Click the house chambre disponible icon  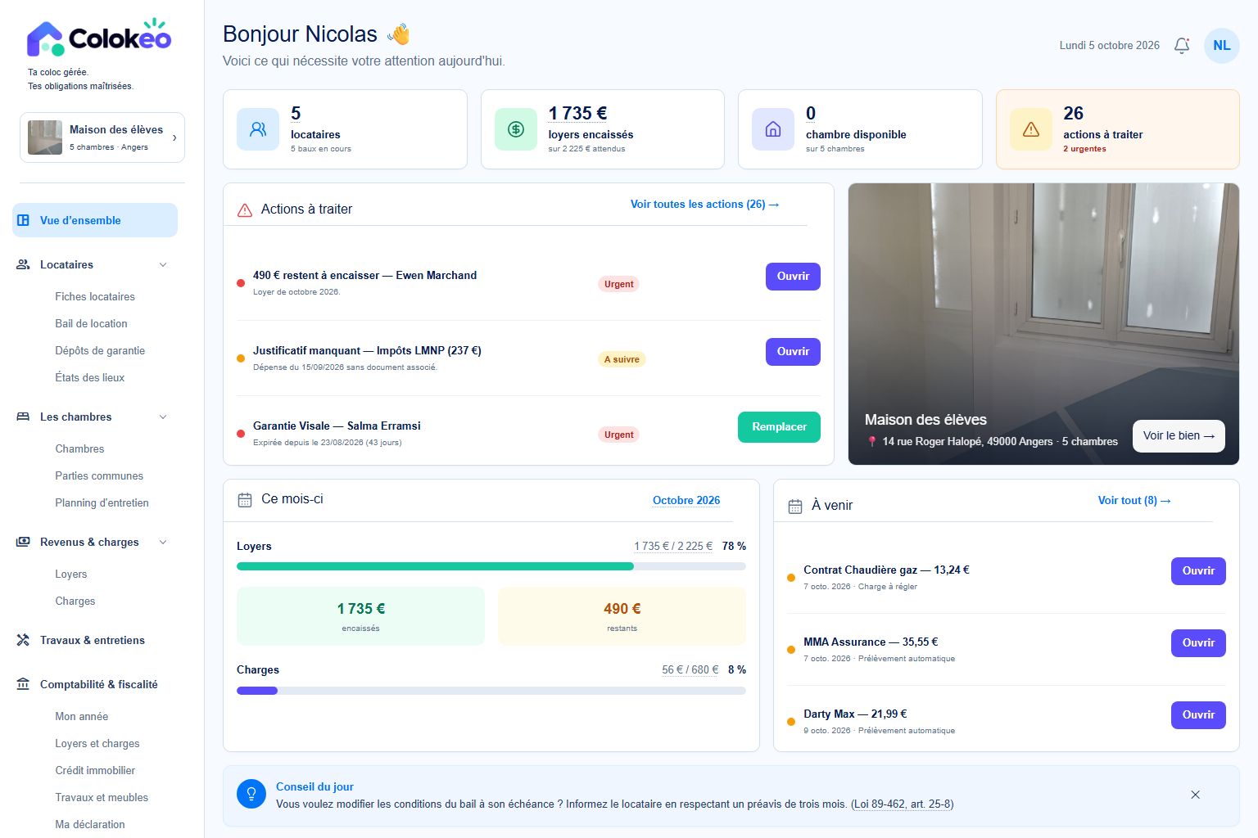[773, 129]
